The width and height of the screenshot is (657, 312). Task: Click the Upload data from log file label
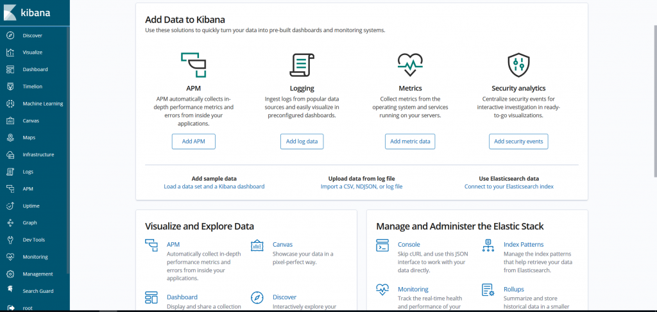click(x=362, y=179)
